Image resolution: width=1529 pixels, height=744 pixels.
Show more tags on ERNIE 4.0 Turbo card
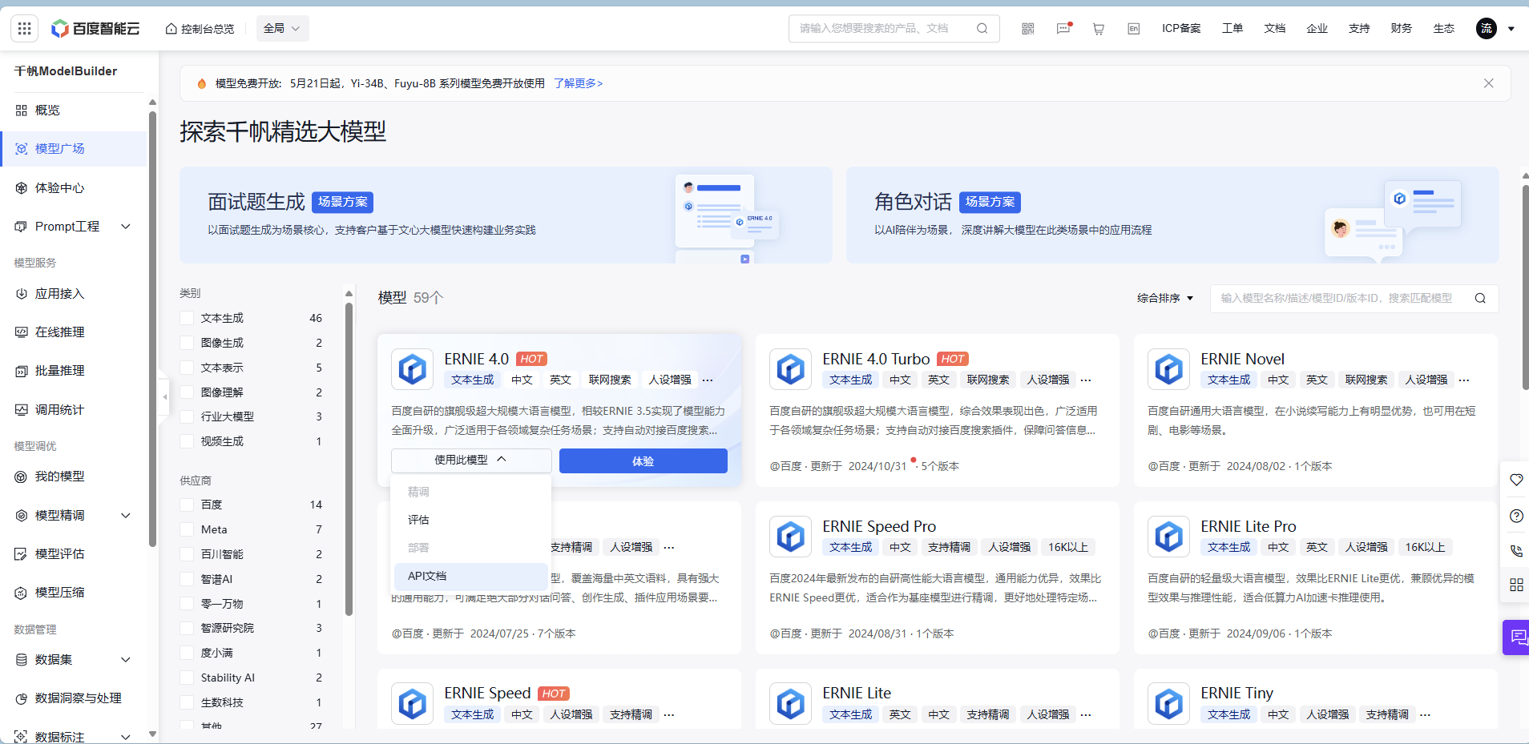(1086, 380)
